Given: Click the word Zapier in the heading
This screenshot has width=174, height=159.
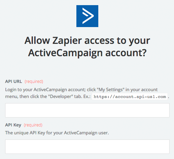Looking at the screenshot, I should tap(67, 40).
